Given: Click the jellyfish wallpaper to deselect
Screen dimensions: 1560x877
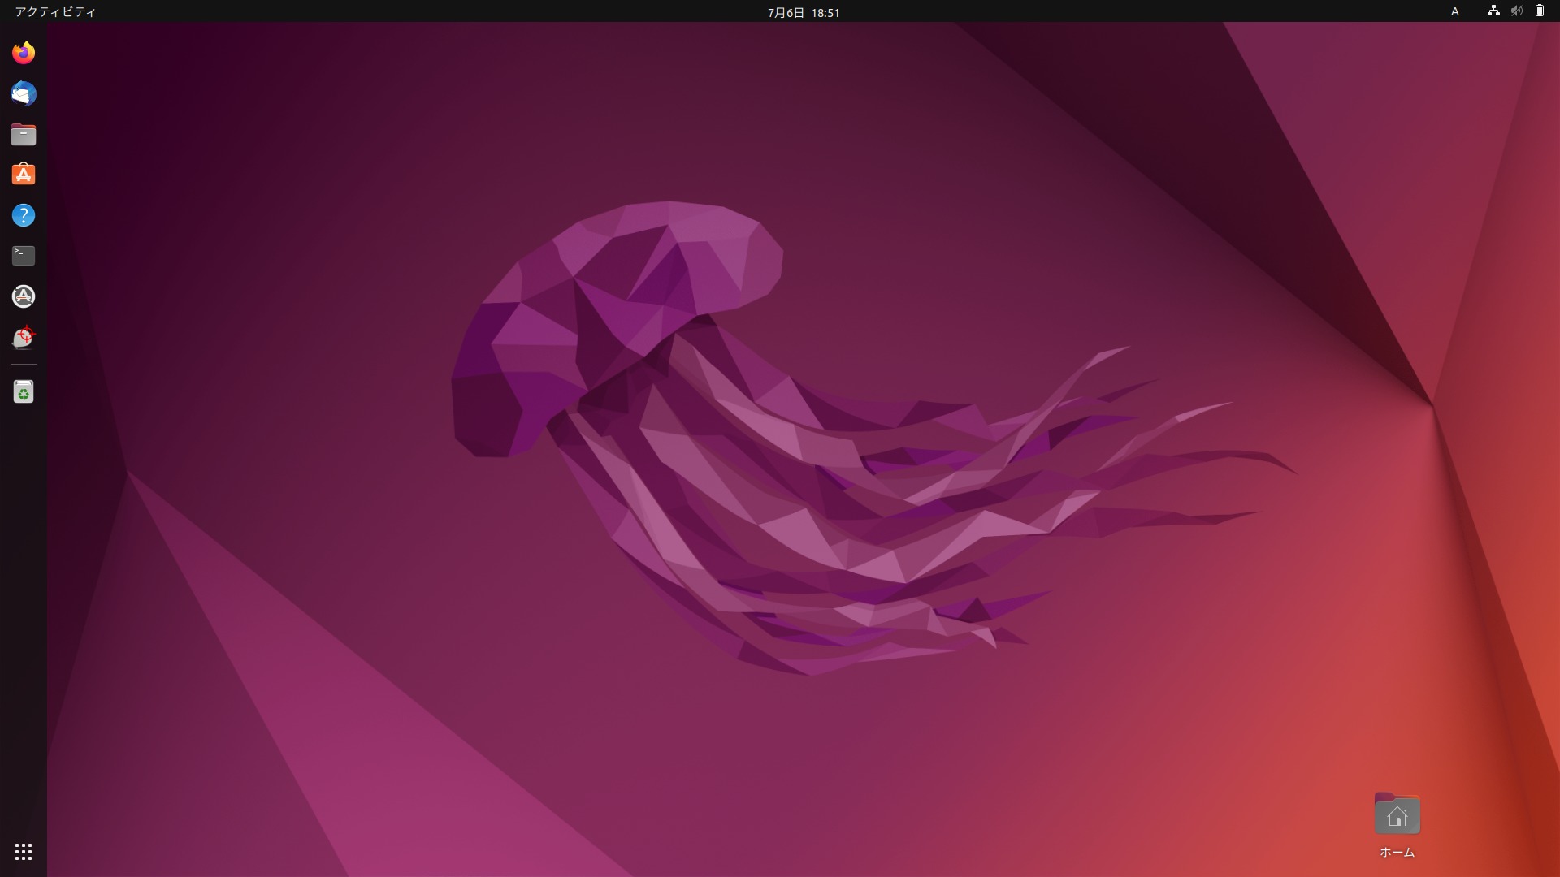Looking at the screenshot, I should (731, 447).
